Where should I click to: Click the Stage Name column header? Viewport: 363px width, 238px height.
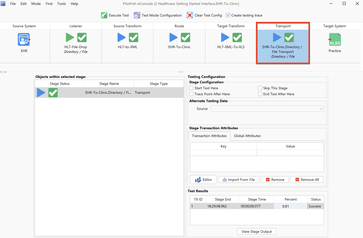tap(109, 84)
